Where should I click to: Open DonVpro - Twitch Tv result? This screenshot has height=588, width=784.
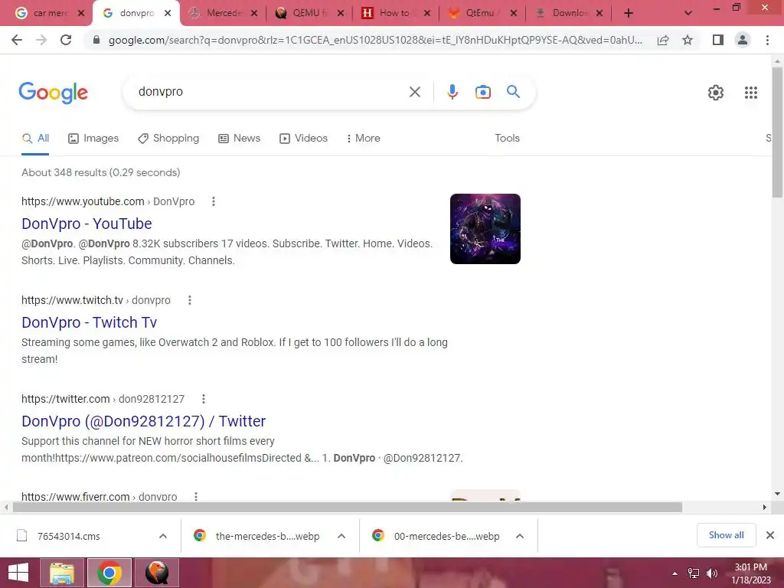[x=89, y=322]
